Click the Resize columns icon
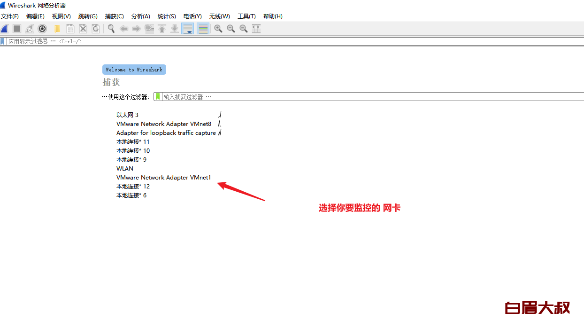The height and width of the screenshot is (328, 584). (256, 29)
